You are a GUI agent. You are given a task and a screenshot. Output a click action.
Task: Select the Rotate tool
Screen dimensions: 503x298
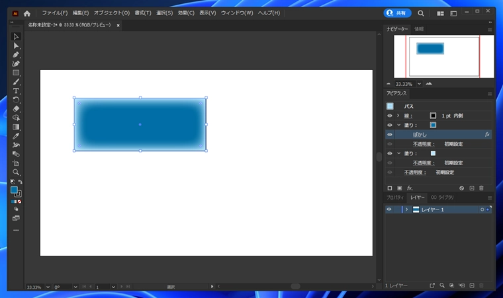pos(16,100)
